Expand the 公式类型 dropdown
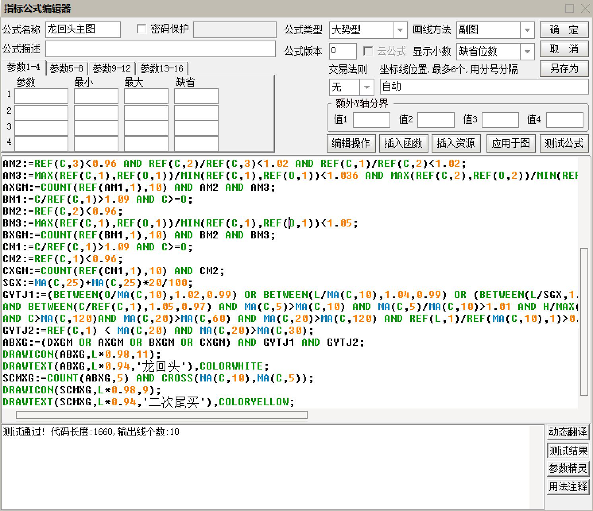The width and height of the screenshot is (593, 511). (x=400, y=30)
